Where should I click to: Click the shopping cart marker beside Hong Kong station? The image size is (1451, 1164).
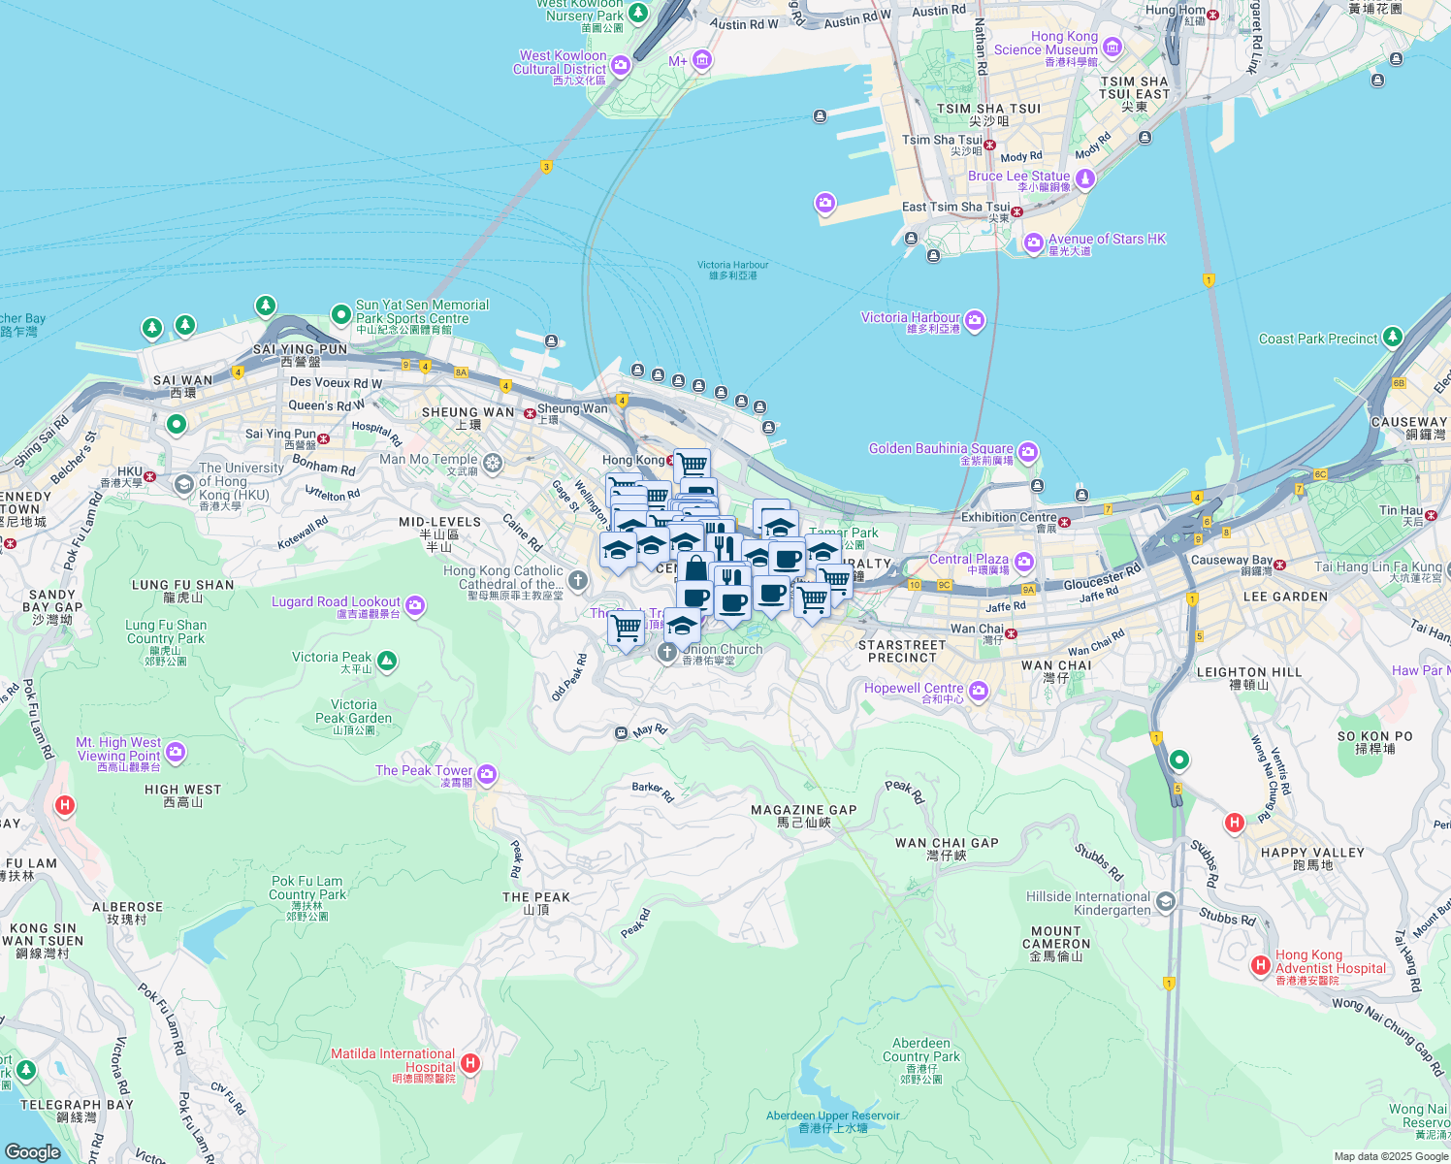pos(692,464)
